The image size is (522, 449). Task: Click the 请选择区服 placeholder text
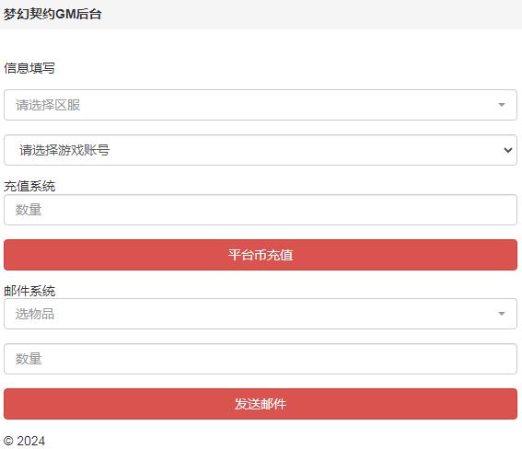[x=48, y=105]
